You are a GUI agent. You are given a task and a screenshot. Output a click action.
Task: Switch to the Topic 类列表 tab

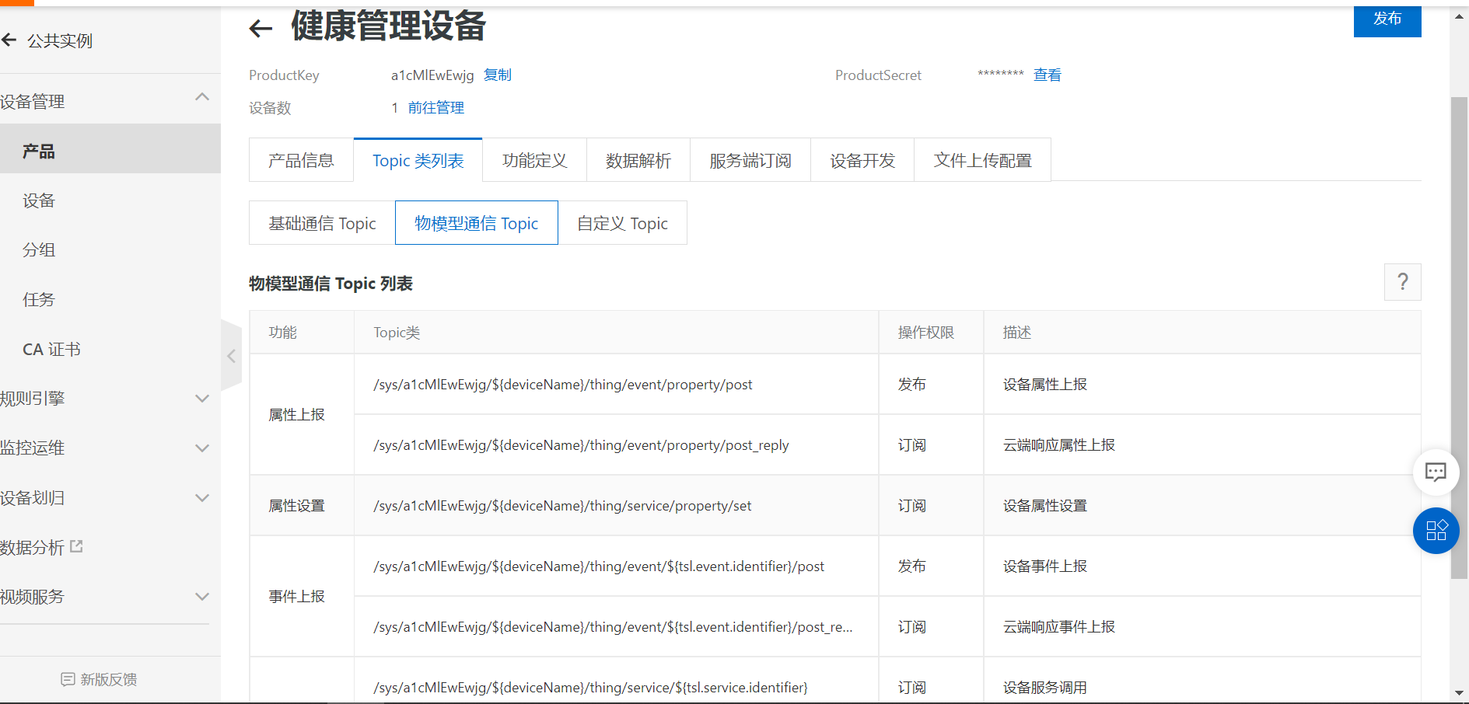(418, 160)
